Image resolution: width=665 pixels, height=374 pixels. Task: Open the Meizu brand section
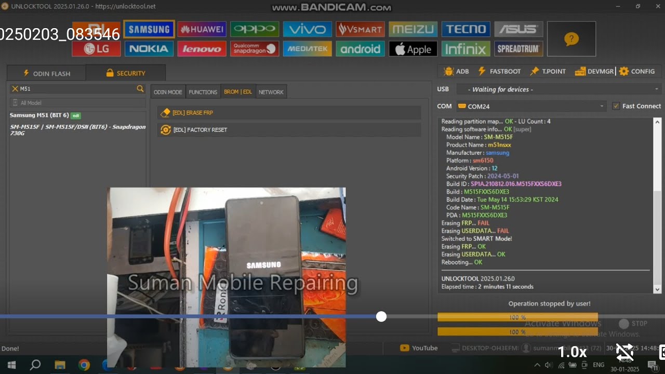[413, 29]
